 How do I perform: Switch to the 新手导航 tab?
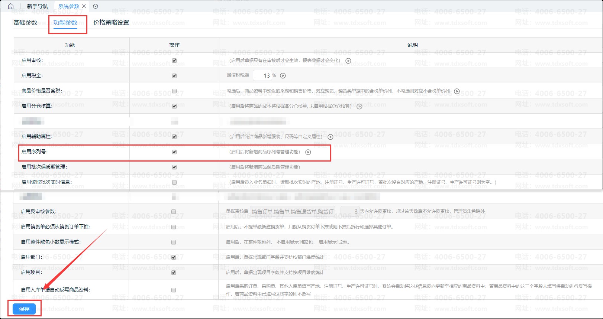pos(38,6)
